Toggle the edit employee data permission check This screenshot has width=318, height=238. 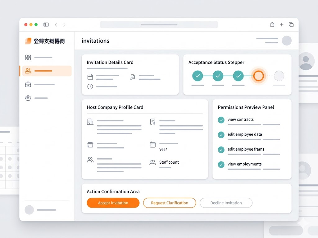point(221,135)
